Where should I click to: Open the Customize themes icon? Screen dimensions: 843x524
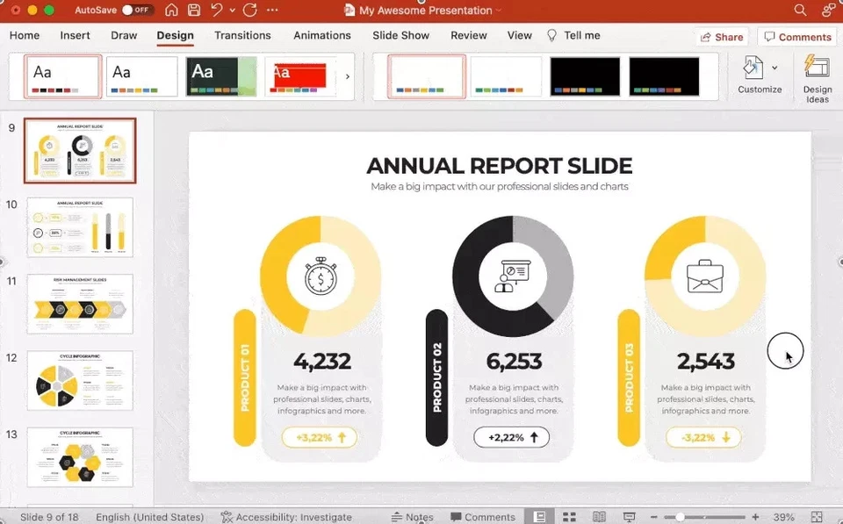752,67
